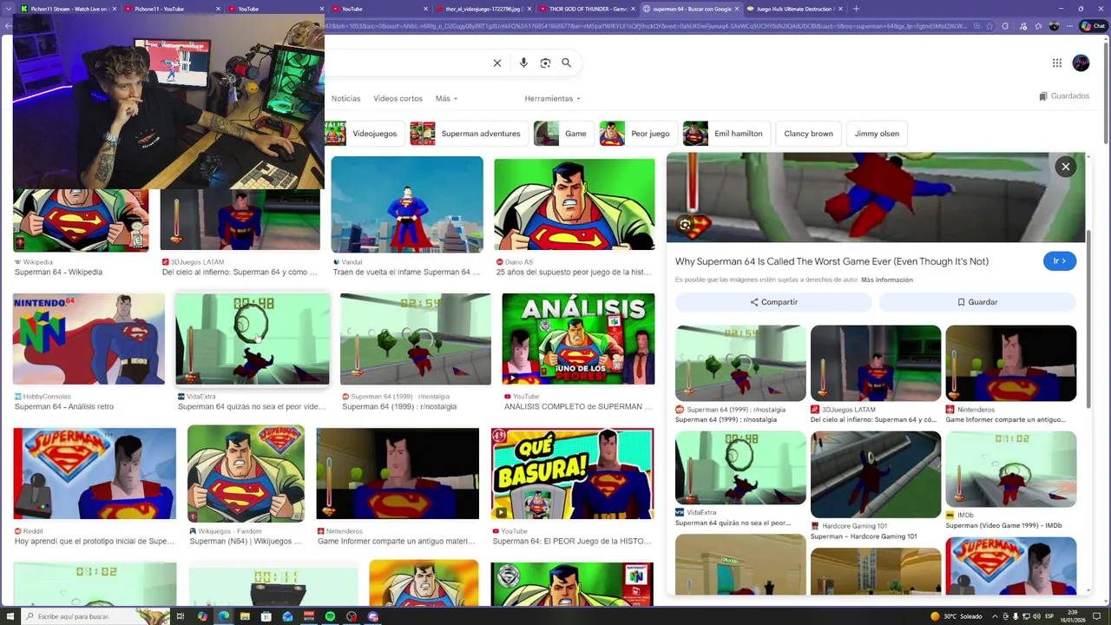Open the Google apps grid icon
Image resolution: width=1111 pixels, height=625 pixels.
coord(1056,62)
